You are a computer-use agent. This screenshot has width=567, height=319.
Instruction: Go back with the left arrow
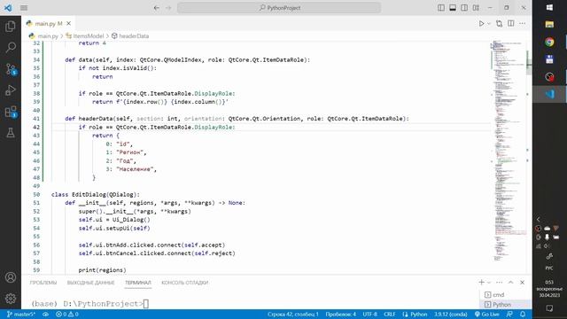pyautogui.click(x=156, y=8)
